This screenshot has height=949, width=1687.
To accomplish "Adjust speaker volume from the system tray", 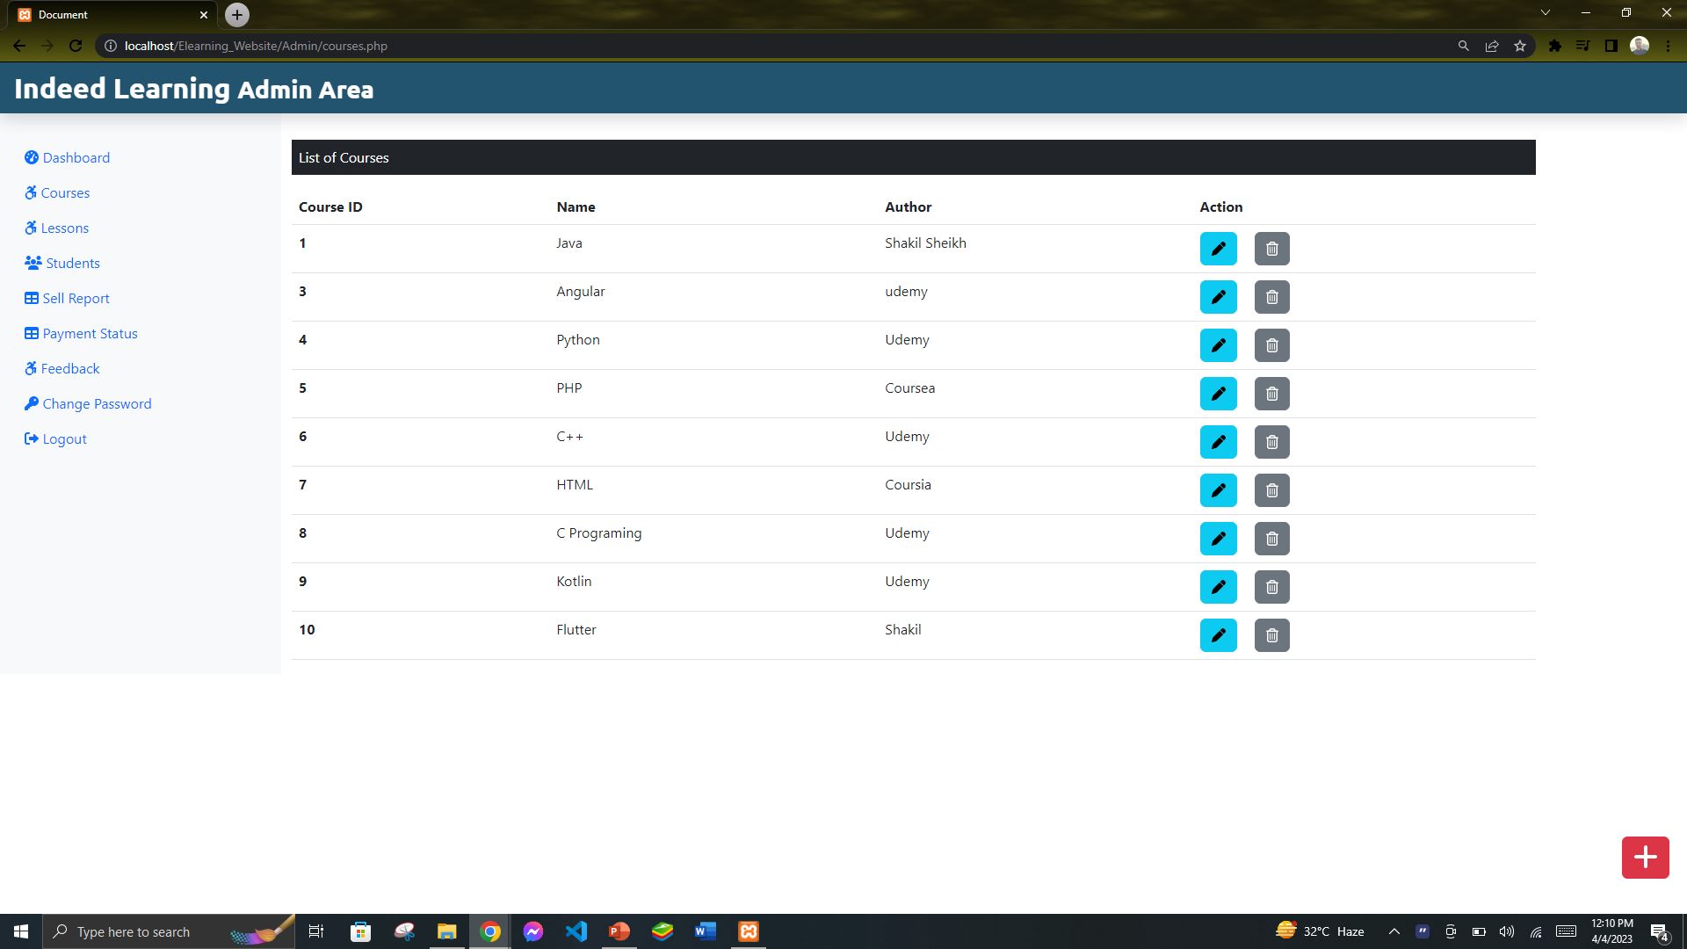I will (x=1506, y=931).
